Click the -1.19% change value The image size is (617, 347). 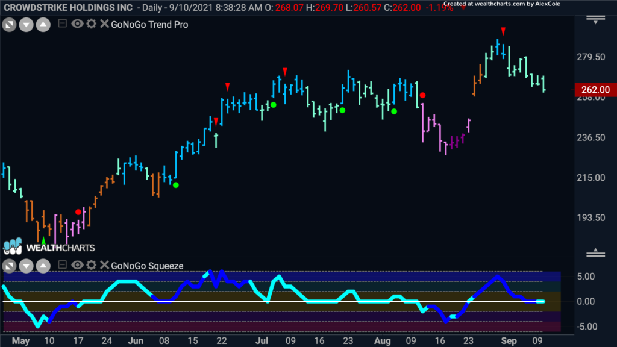(x=439, y=7)
